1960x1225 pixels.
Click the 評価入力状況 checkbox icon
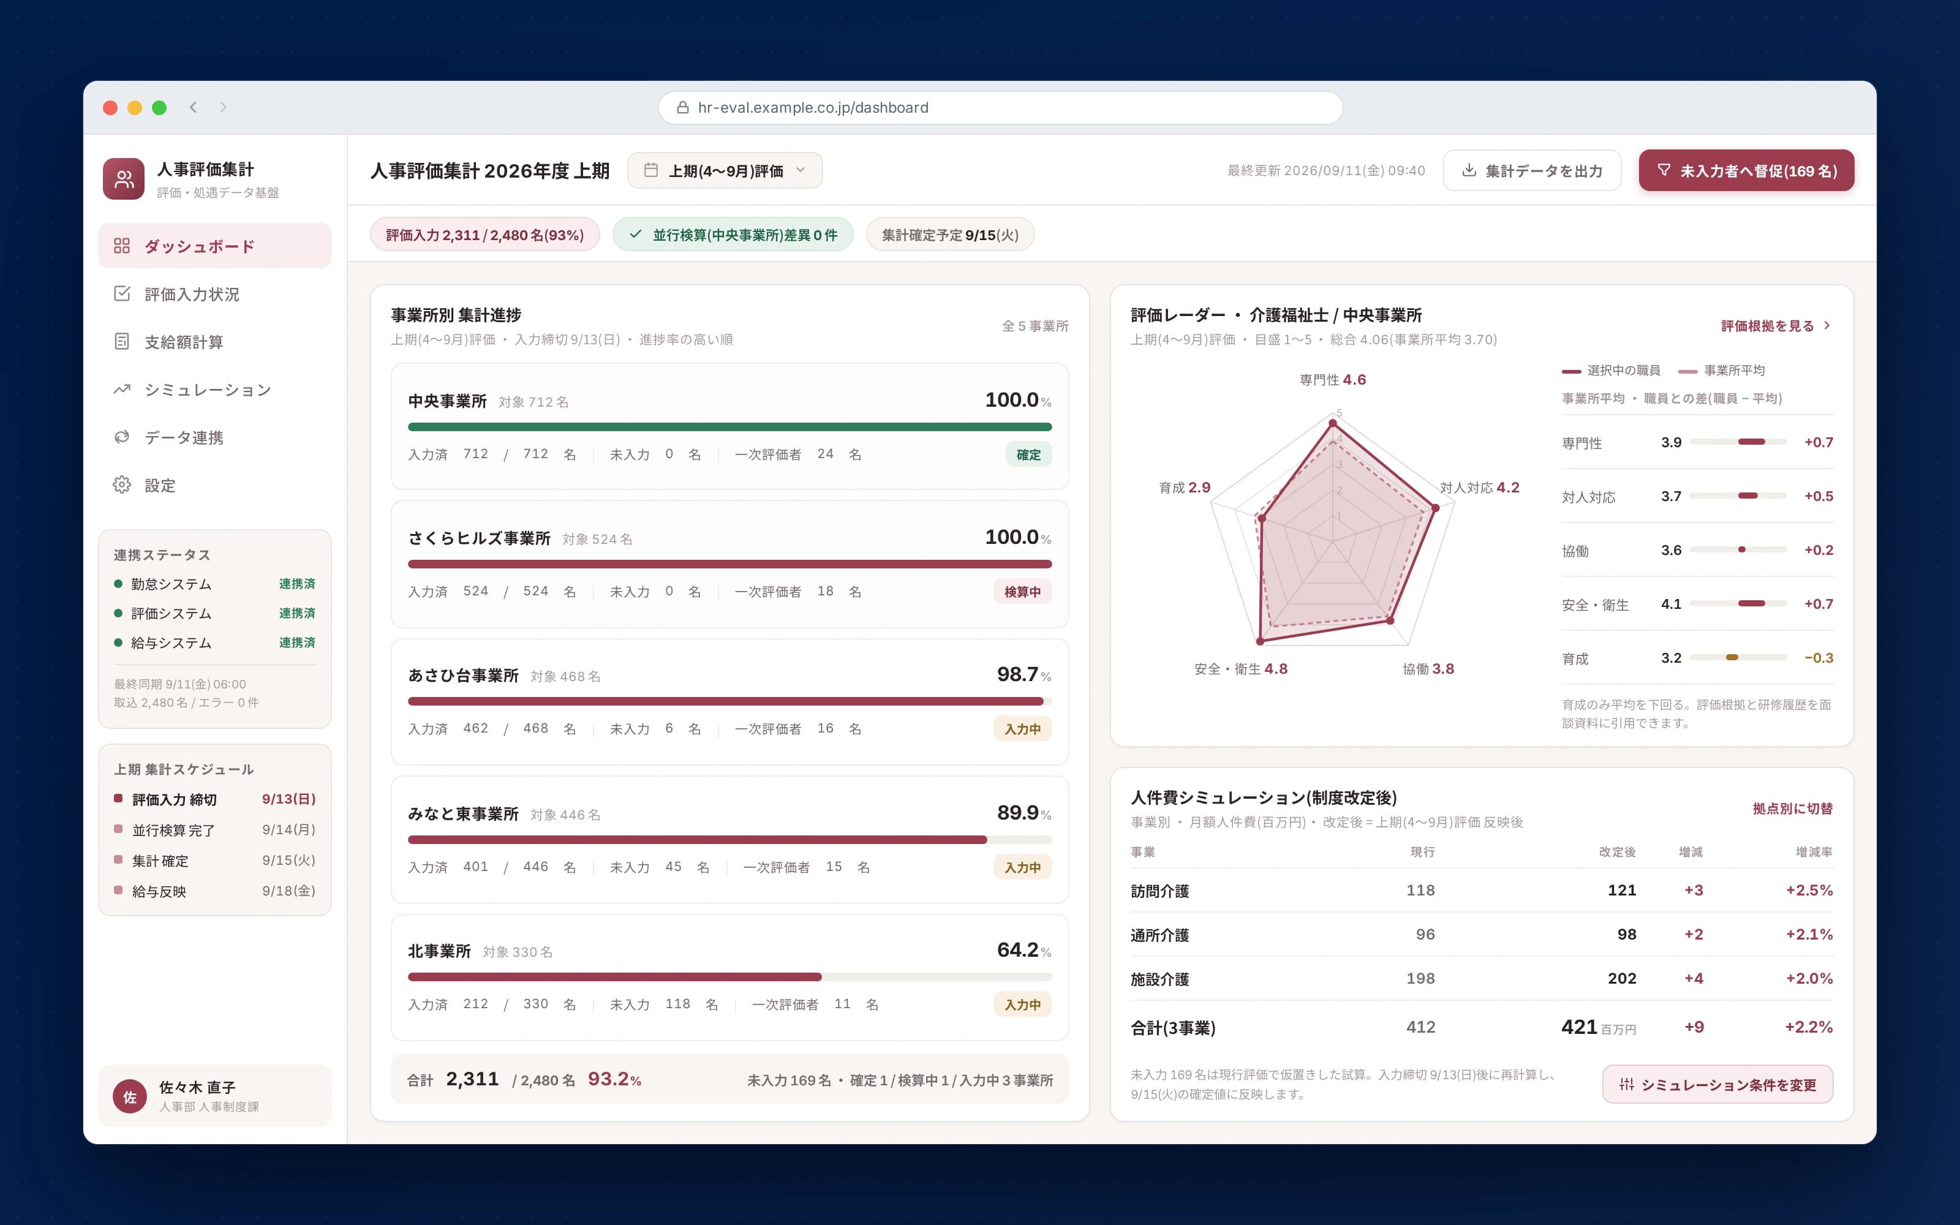(x=121, y=293)
